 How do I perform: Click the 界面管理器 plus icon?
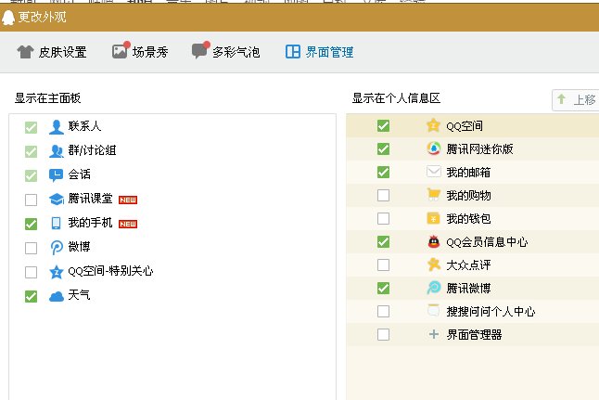click(433, 334)
